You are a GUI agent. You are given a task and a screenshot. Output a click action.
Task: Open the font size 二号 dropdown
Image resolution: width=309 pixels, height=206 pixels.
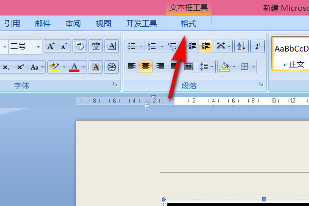[x=38, y=47]
